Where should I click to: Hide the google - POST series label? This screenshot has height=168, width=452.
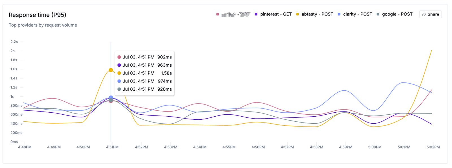coord(397,14)
